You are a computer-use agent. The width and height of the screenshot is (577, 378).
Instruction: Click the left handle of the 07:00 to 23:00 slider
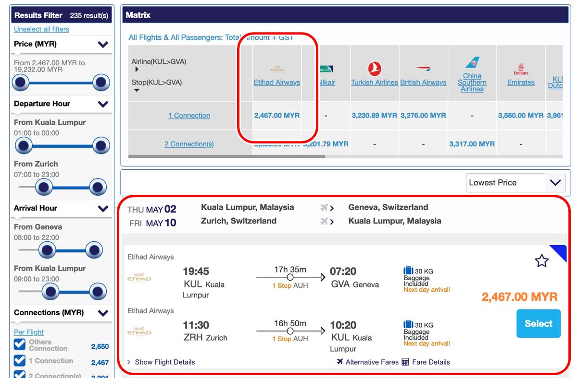tap(44, 187)
